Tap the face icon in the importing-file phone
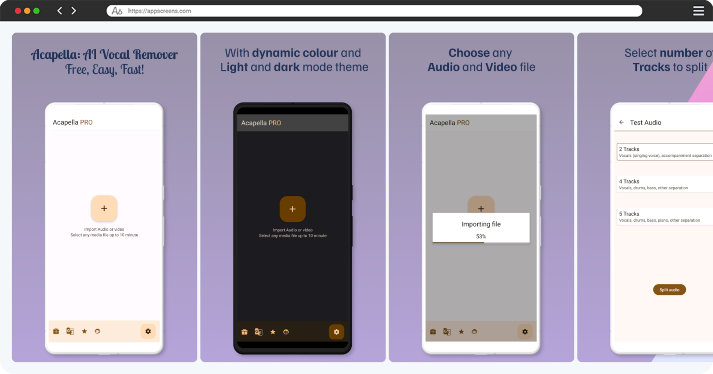Viewport: 713px width, 374px height. 475,332
